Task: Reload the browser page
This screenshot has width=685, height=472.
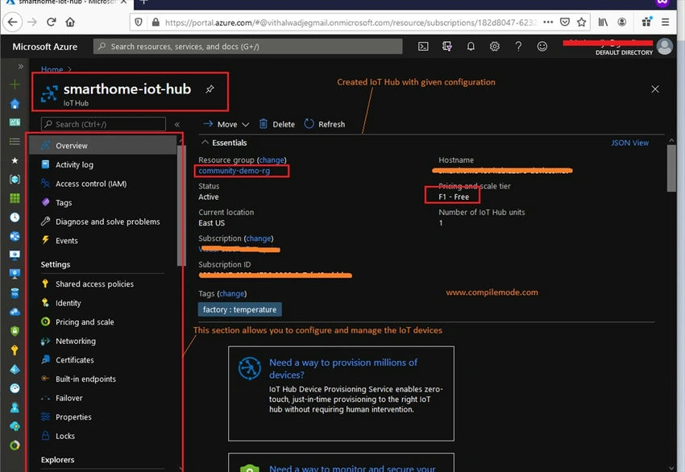Action: click(x=51, y=22)
